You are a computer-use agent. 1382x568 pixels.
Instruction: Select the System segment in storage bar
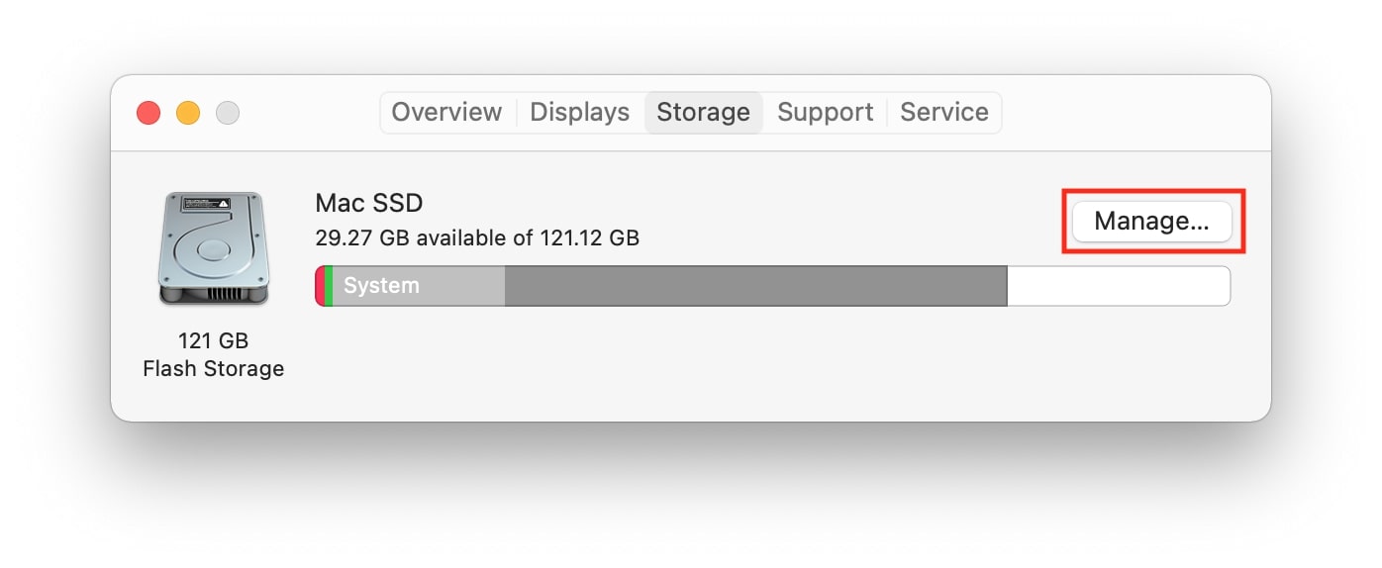419,286
